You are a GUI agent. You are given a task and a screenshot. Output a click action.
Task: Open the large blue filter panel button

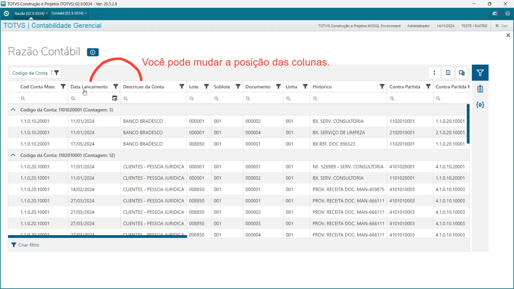coord(480,73)
